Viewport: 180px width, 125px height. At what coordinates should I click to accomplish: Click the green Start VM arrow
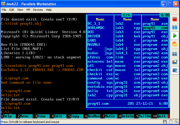coord(175,36)
